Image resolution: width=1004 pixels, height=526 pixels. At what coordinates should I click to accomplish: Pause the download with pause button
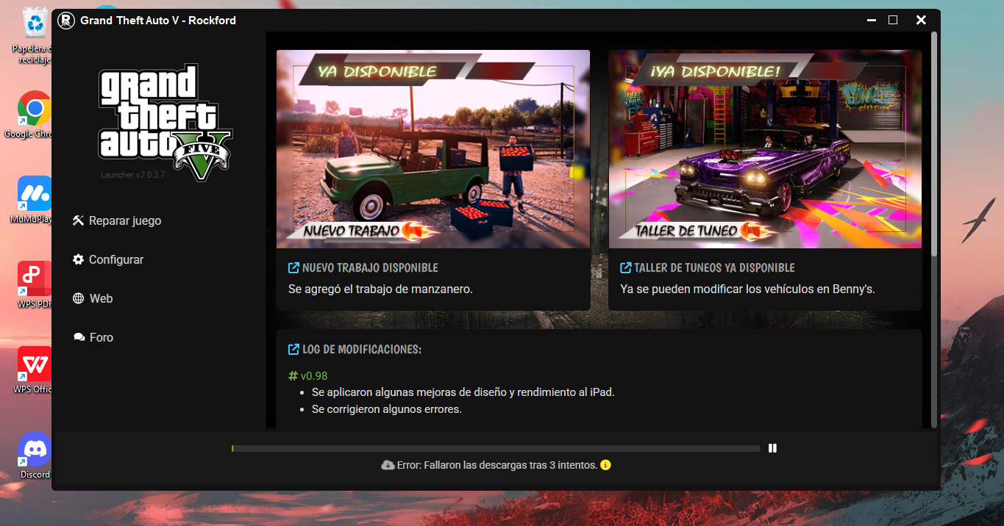pyautogui.click(x=772, y=448)
